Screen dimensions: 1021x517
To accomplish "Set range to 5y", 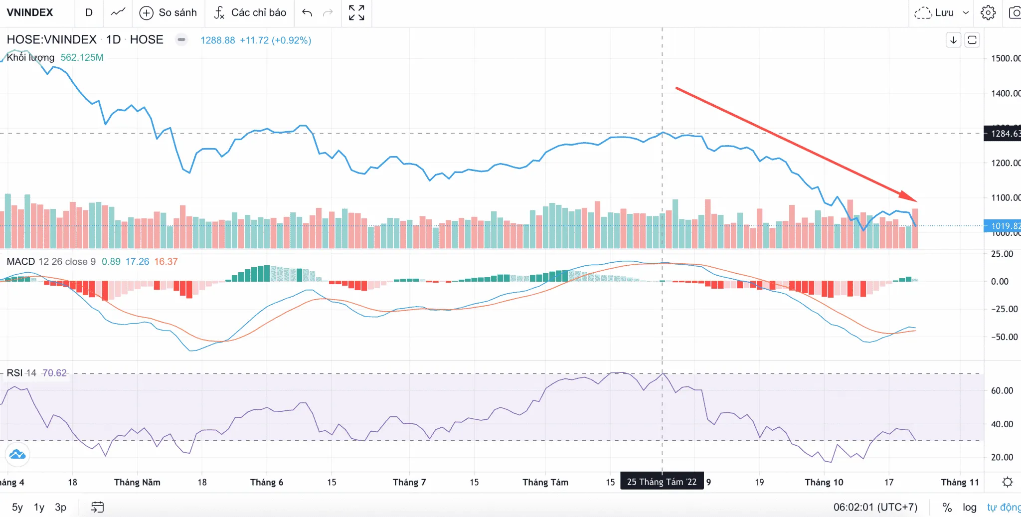I will [17, 507].
